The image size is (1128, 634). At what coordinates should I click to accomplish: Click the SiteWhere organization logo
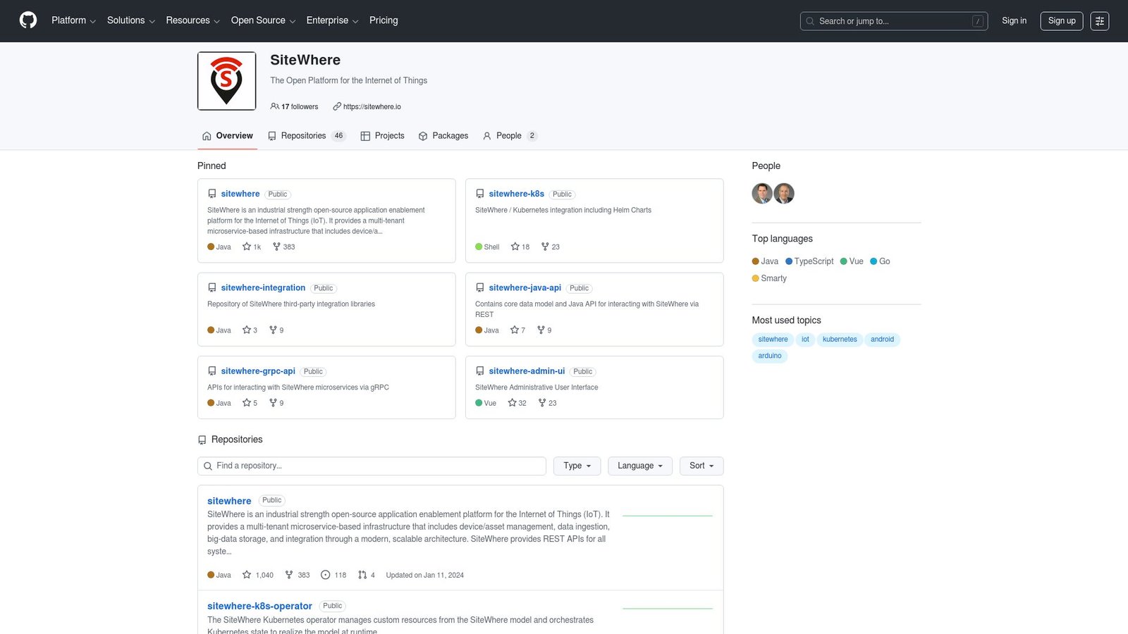(x=226, y=80)
